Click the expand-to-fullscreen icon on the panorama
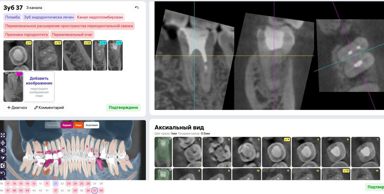This screenshot has height=194, width=384. (x=3, y=135)
